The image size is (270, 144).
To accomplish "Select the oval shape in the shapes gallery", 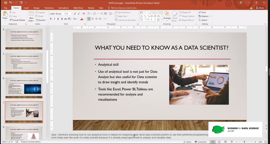I will [x=155, y=13].
